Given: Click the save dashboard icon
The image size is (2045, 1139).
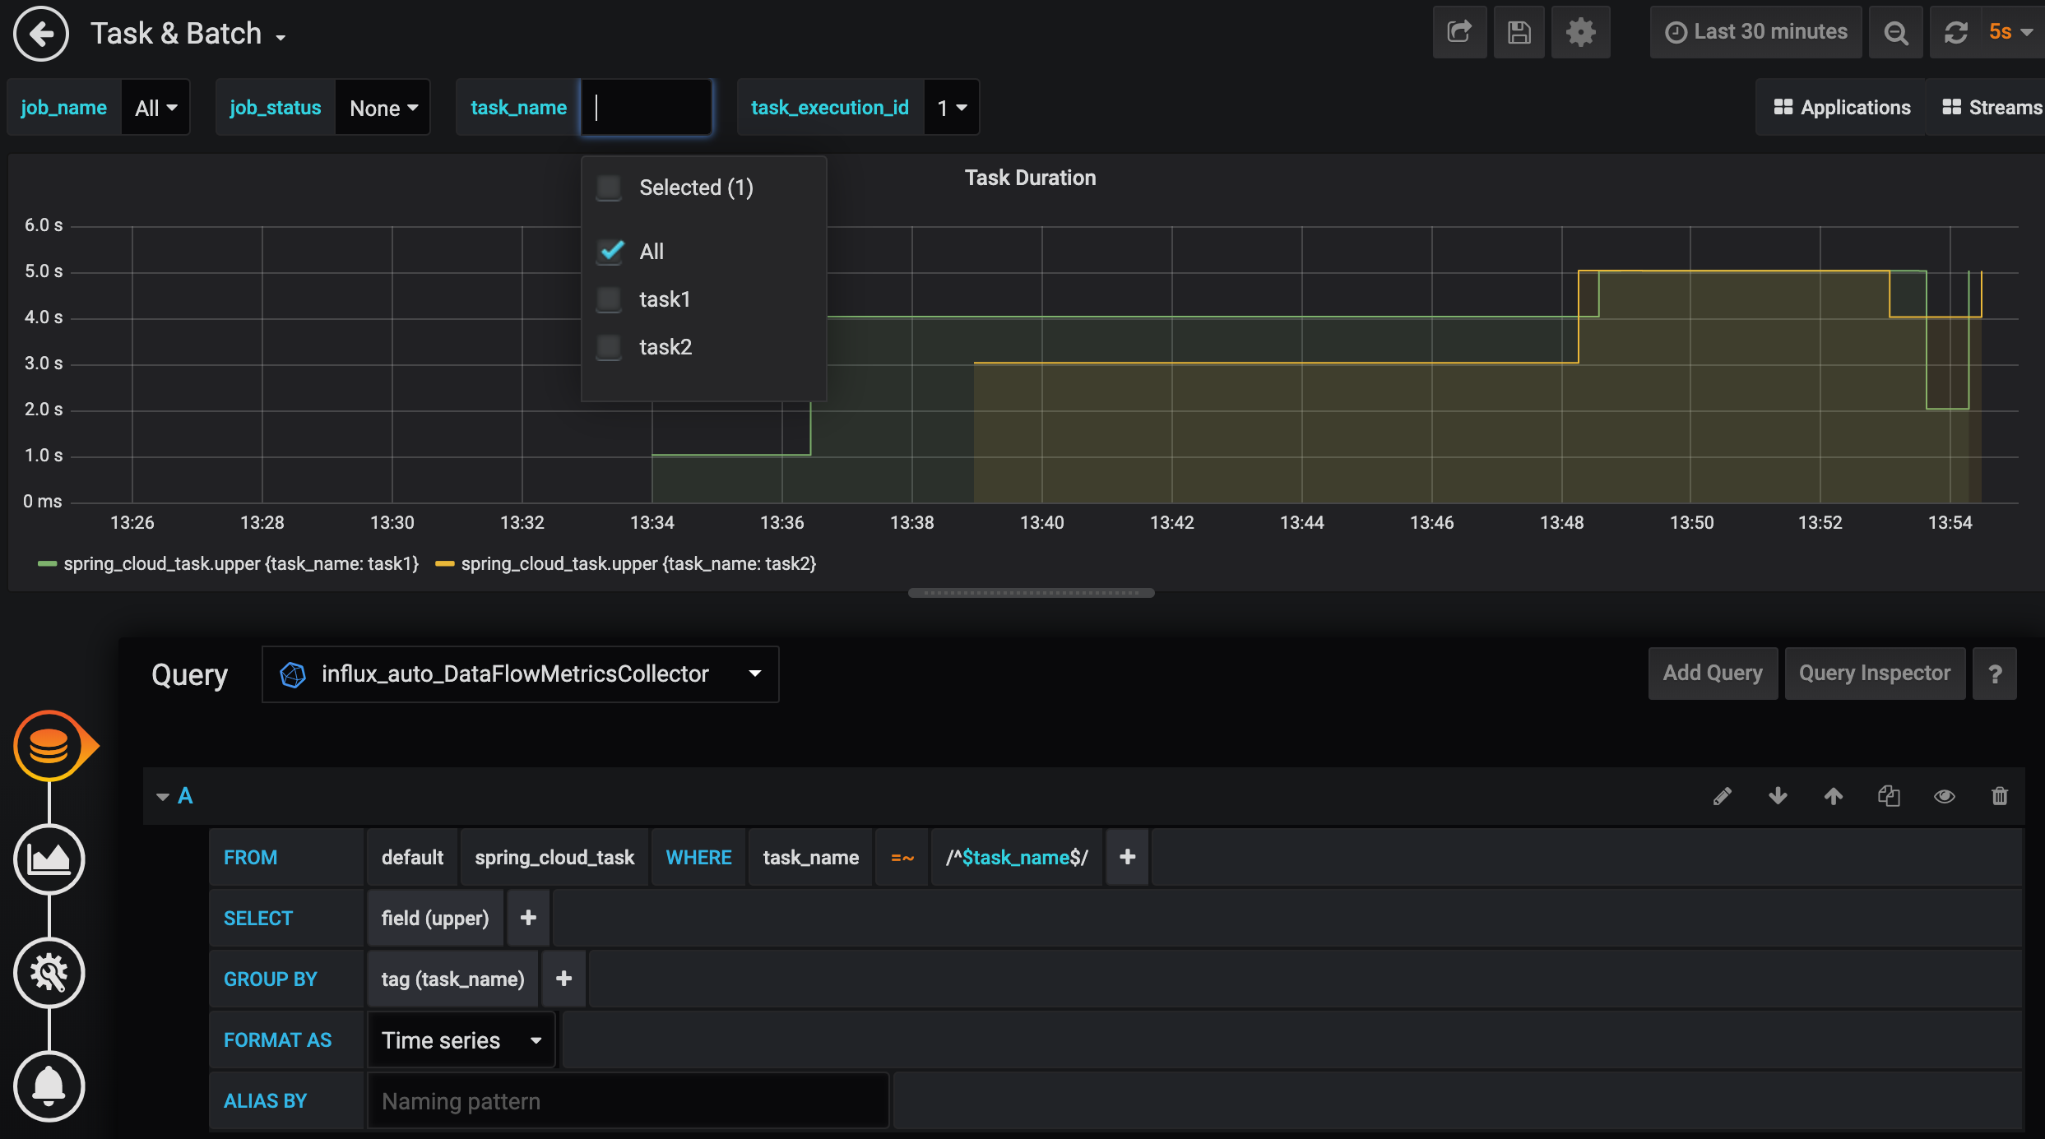Looking at the screenshot, I should 1519,32.
